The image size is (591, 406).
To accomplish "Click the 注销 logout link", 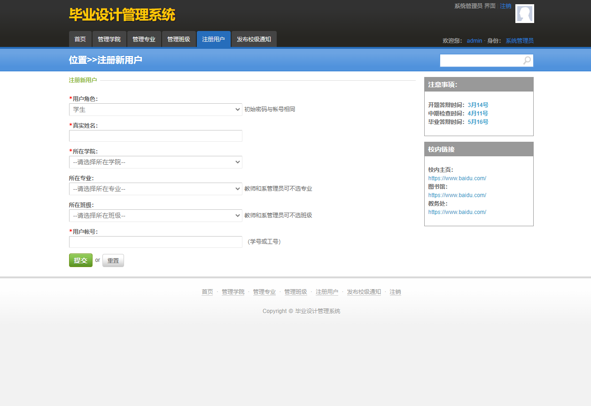I will point(505,6).
